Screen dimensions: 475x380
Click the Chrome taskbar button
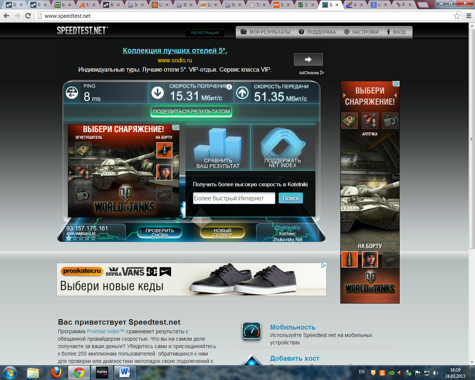click(79, 373)
